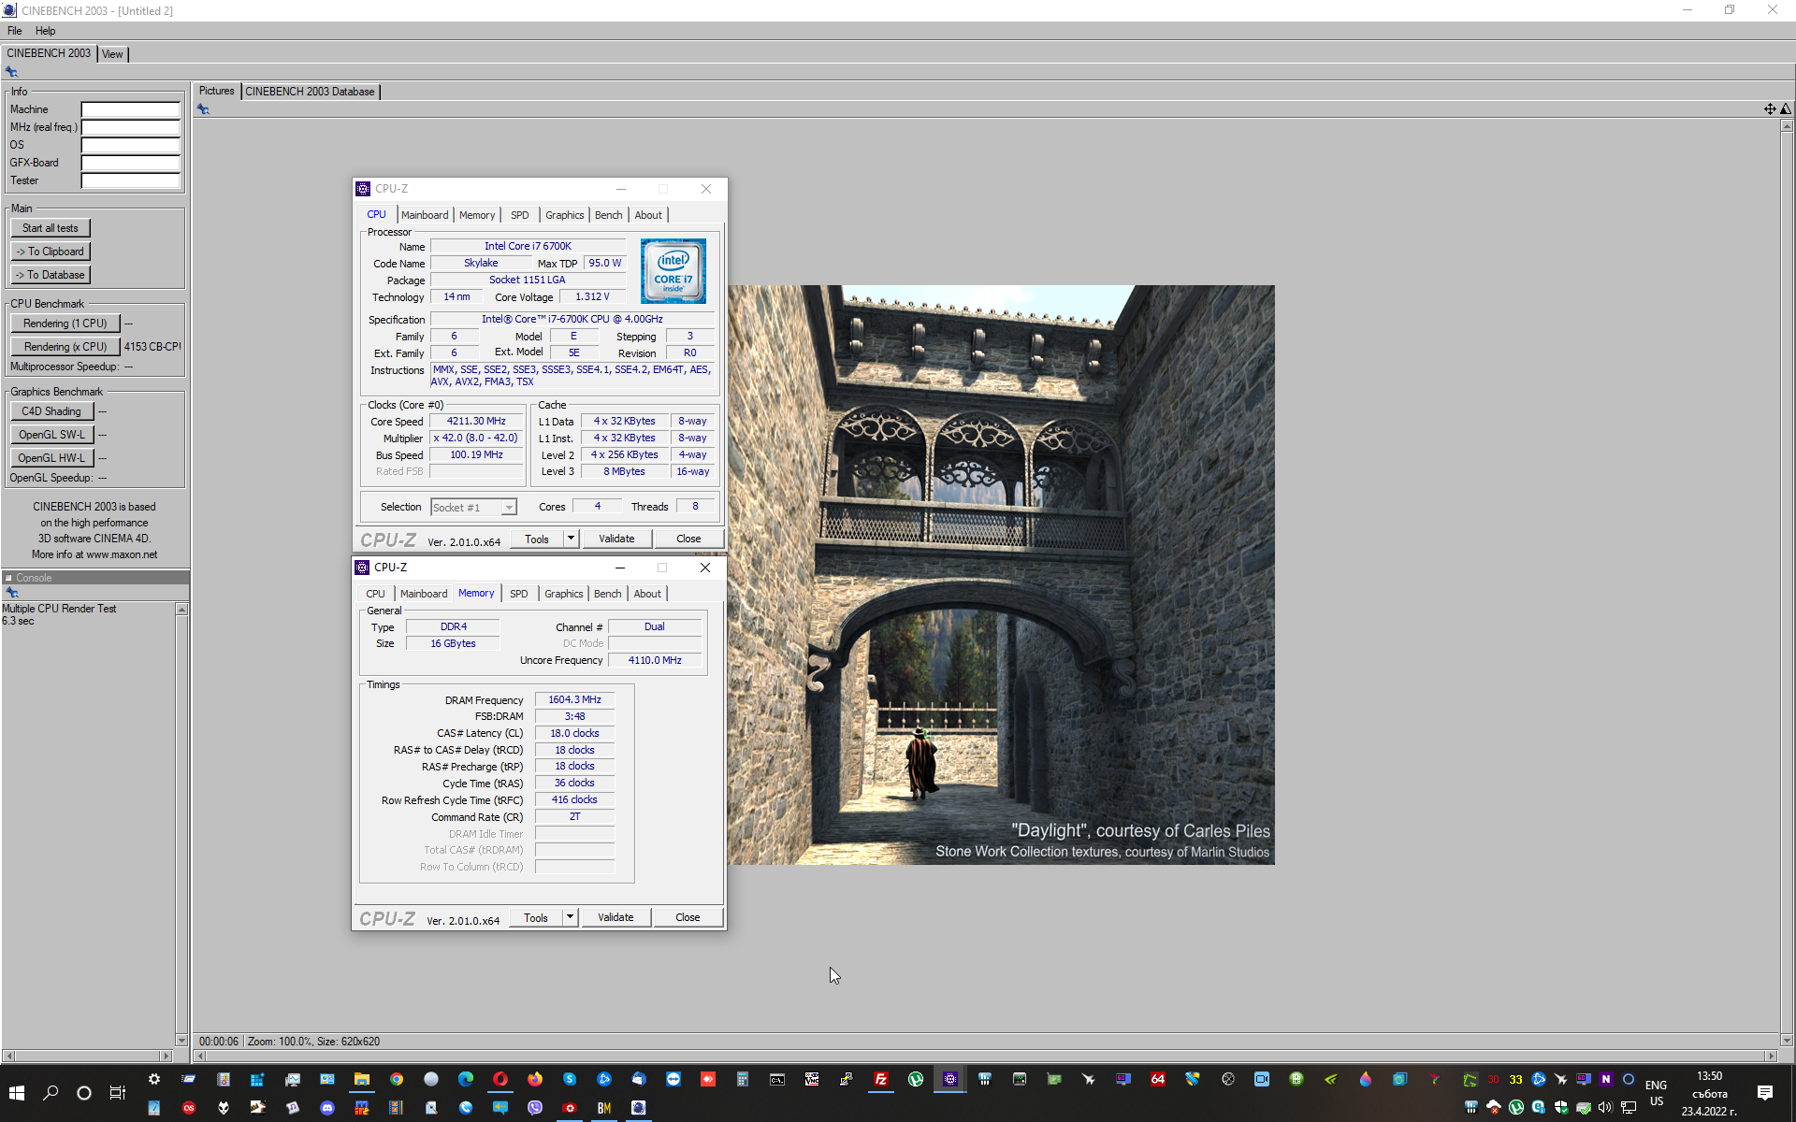Viewport: 1796px width, 1122px height.
Task: Open FileZilla from the taskbar
Action: tap(881, 1079)
